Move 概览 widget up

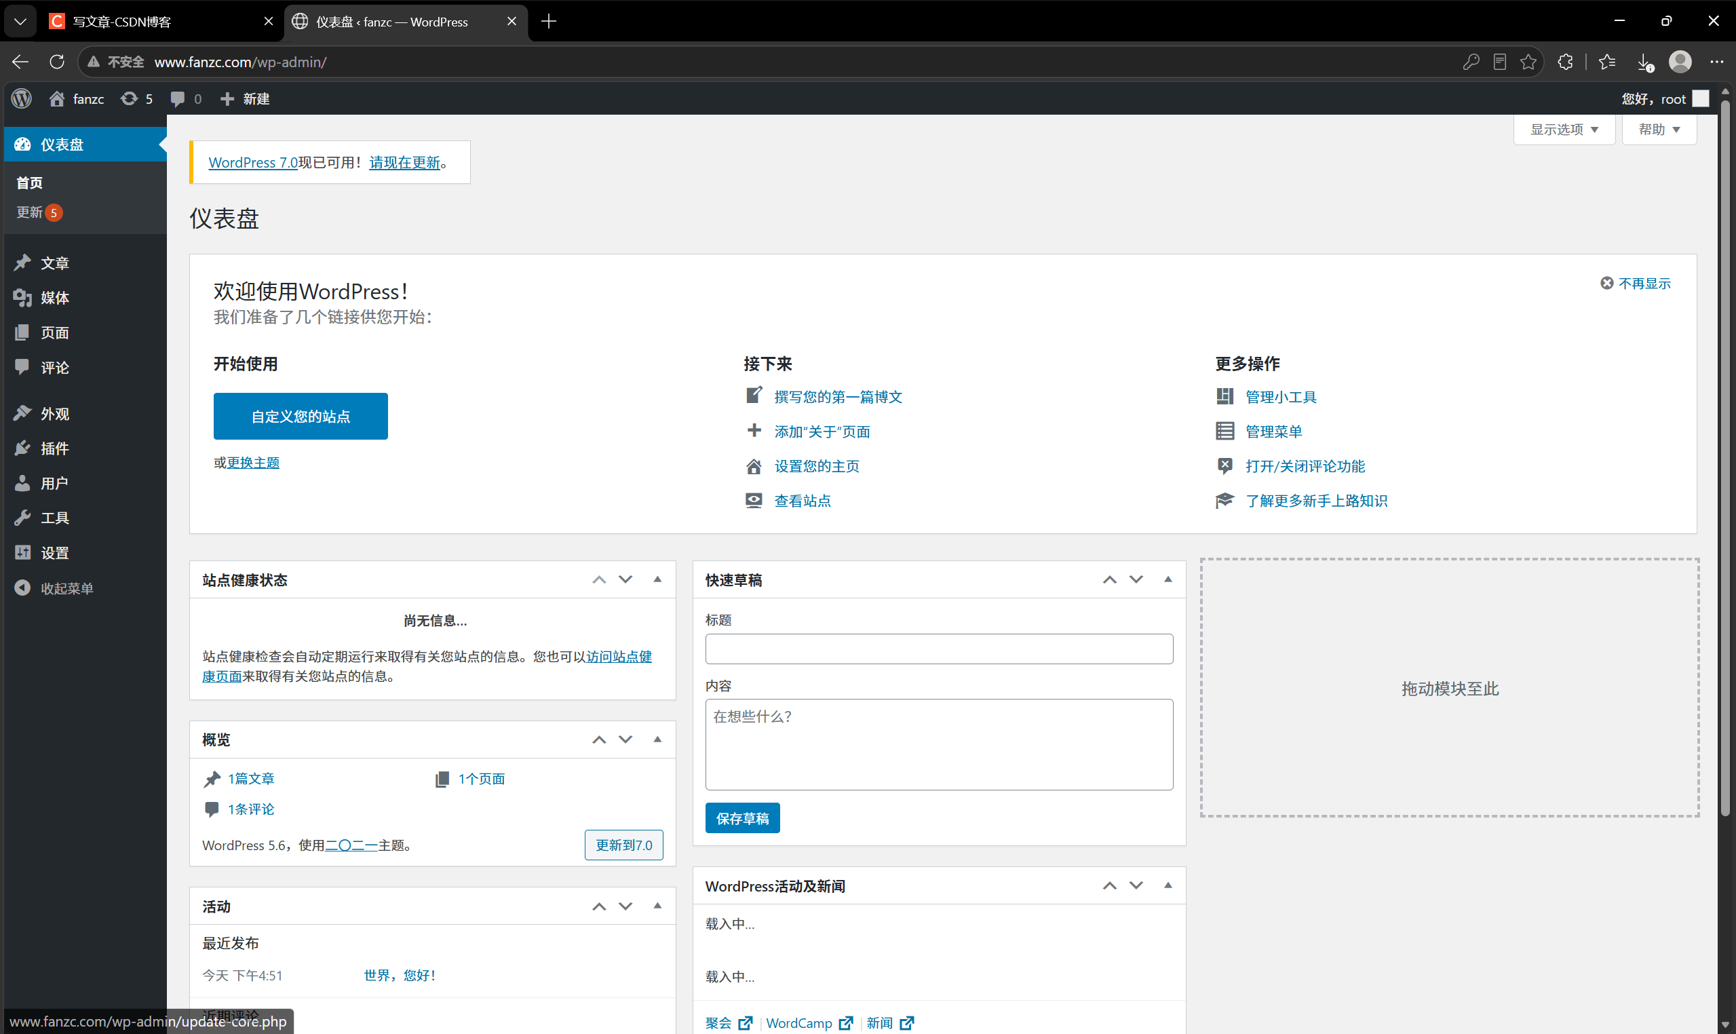coord(599,740)
